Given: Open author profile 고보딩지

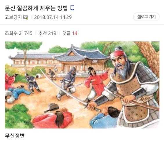Looking at the screenshot, I should (x=13, y=17).
